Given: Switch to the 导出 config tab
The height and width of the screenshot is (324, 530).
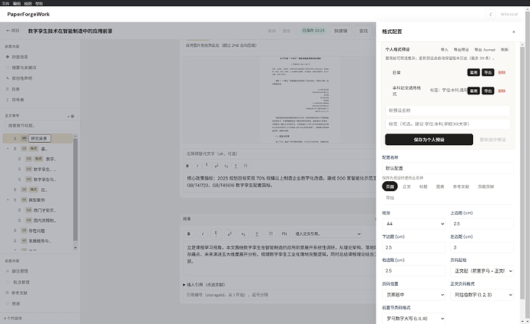Looking at the screenshot, I should (389, 197).
